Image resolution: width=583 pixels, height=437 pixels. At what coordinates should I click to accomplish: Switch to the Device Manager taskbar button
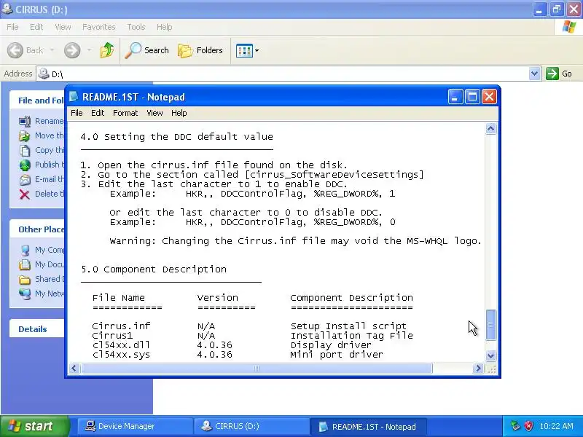click(135, 426)
